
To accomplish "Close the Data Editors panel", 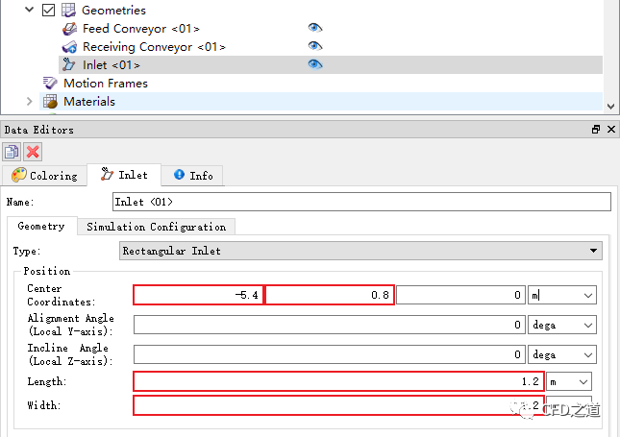I will tap(611, 130).
